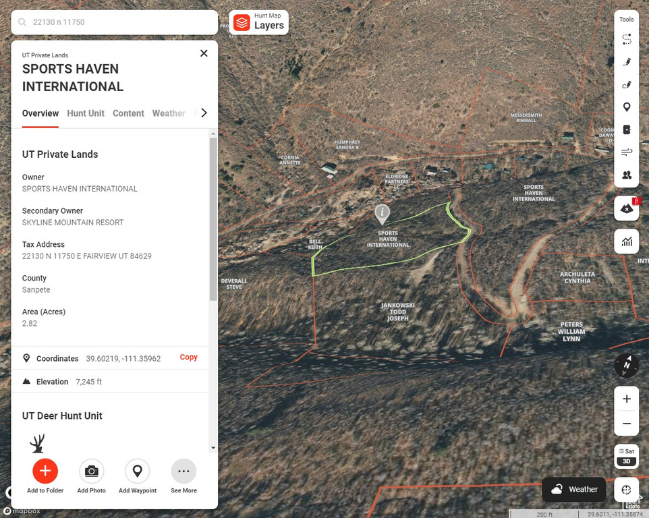Switch the Sat basemap toggle
The image size is (649, 518).
tap(627, 451)
